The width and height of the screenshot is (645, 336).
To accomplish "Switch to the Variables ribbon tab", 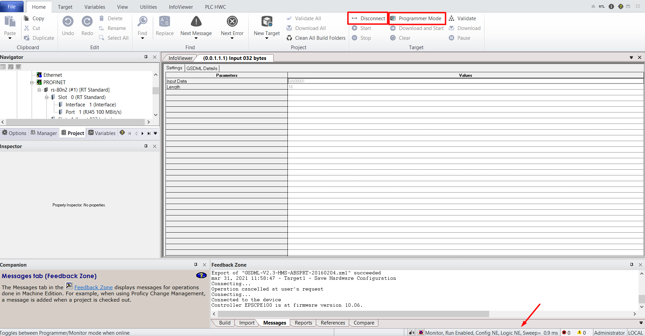I will coord(95,7).
